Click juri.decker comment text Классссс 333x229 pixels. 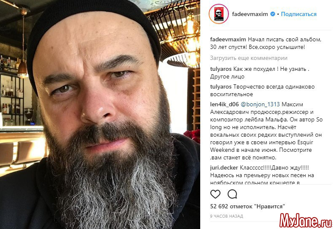point(274,167)
